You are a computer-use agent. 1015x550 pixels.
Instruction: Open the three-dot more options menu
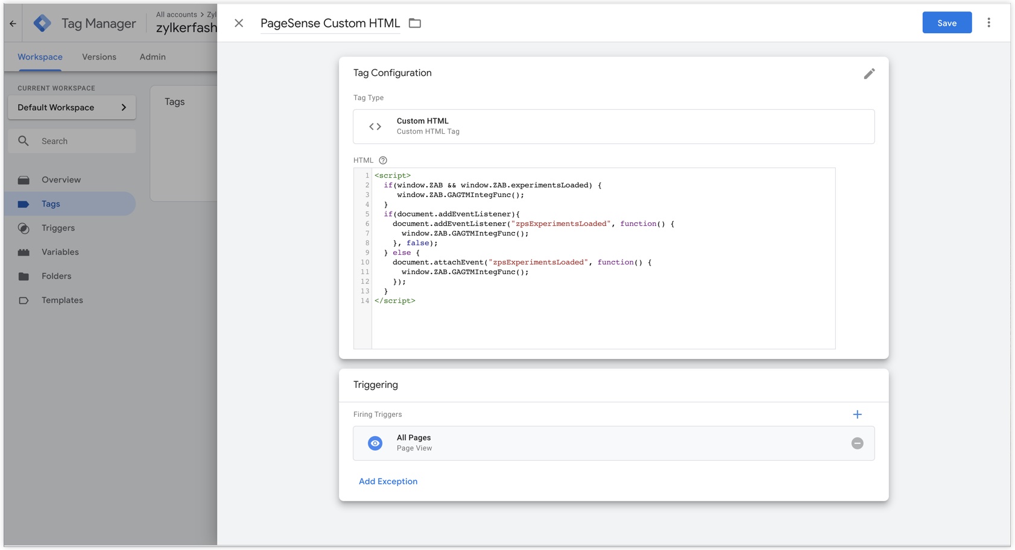coord(988,23)
